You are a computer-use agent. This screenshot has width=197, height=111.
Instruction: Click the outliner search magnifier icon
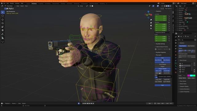tap(185, 6)
